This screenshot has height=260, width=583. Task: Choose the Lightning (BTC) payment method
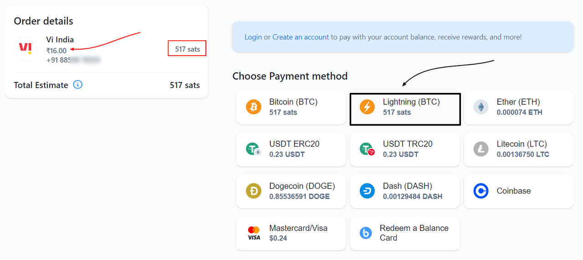tap(405, 109)
